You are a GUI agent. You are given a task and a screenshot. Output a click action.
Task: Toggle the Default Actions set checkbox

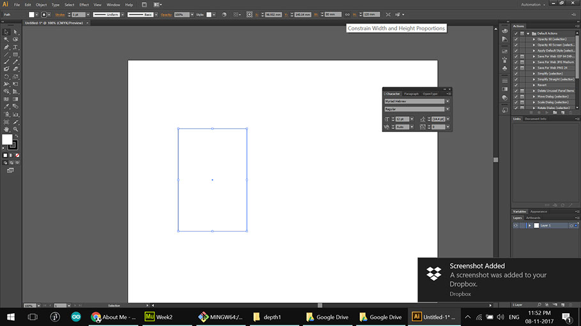pyautogui.click(x=516, y=33)
